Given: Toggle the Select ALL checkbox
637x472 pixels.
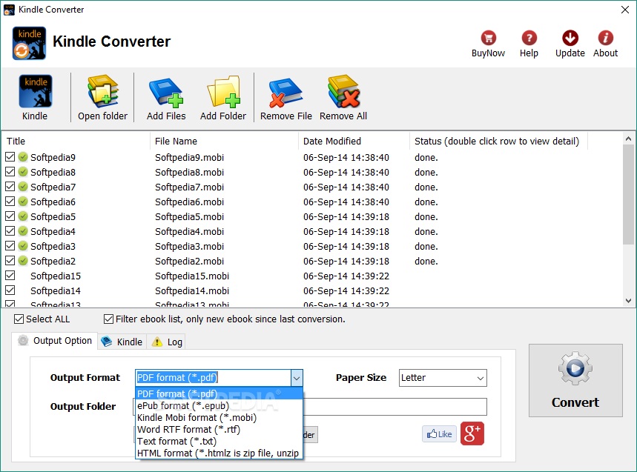Looking at the screenshot, I should [x=19, y=319].
